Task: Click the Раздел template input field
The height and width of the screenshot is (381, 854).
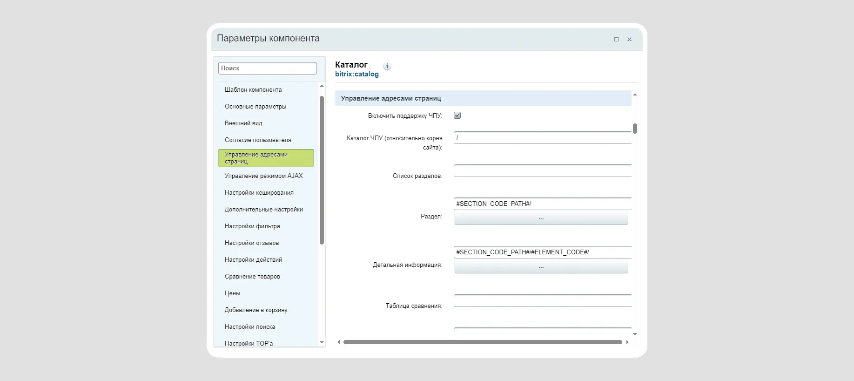Action: point(543,204)
